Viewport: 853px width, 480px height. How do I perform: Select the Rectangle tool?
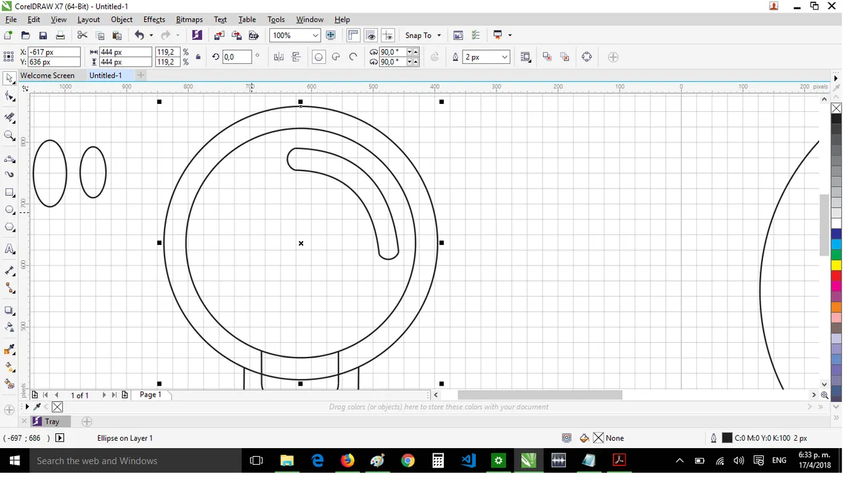[x=9, y=193]
